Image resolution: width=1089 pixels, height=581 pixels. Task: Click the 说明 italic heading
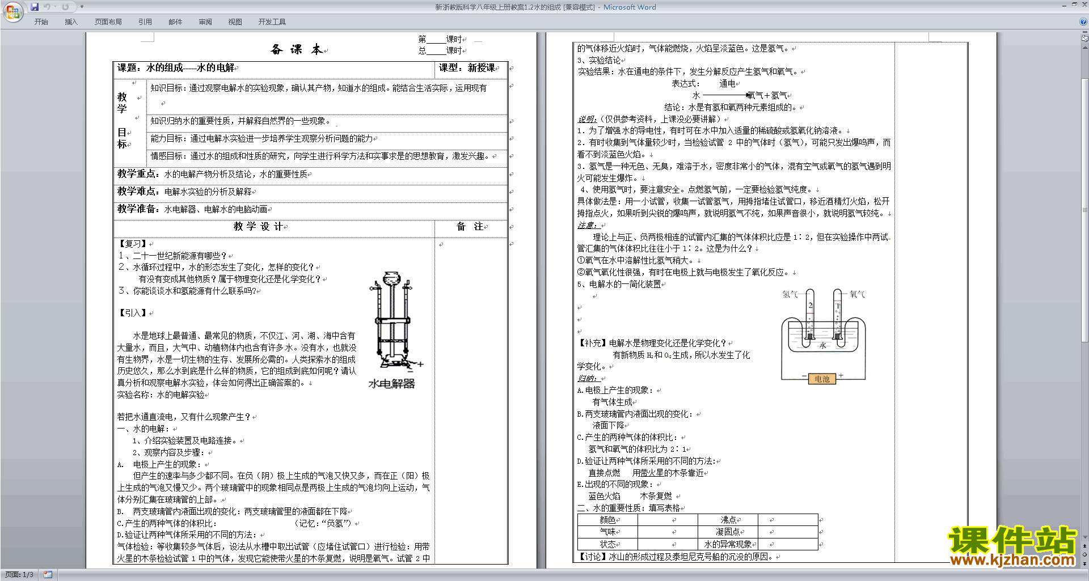[586, 119]
